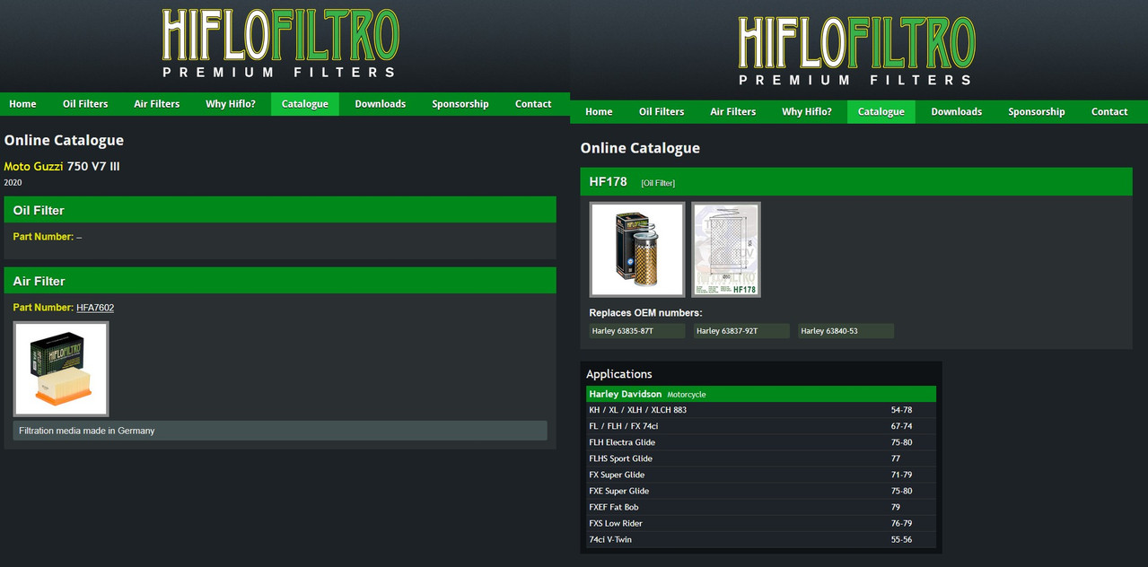Select the FL / FLH / FX 74ci row

click(761, 426)
